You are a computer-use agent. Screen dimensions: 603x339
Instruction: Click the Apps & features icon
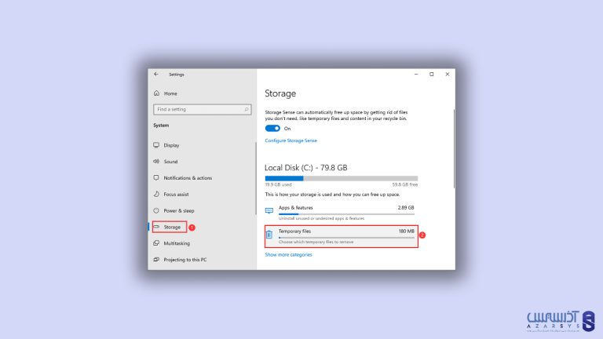(x=269, y=210)
